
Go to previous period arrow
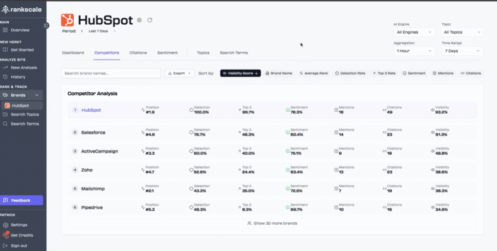[82, 31]
